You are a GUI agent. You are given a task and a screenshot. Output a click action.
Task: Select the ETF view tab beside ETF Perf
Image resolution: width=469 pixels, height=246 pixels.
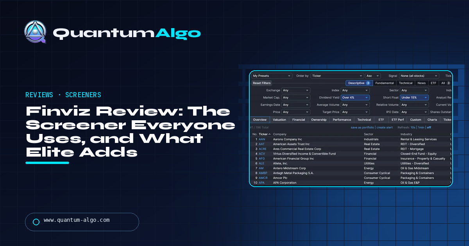point(381,120)
